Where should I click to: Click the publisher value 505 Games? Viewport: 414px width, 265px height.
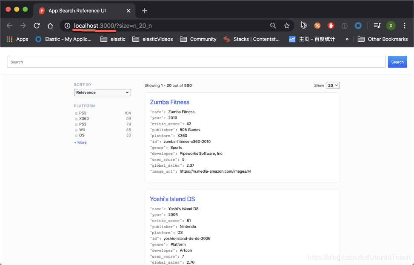click(190, 130)
